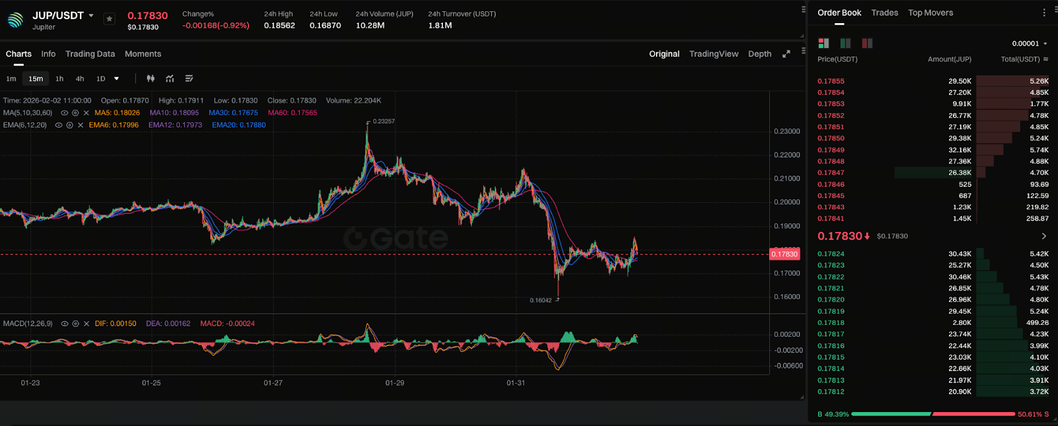Click the Total(USDT) column header

tap(1020, 59)
